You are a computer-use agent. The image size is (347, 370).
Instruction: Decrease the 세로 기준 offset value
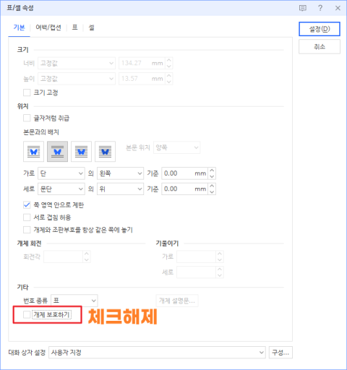[x=212, y=192]
